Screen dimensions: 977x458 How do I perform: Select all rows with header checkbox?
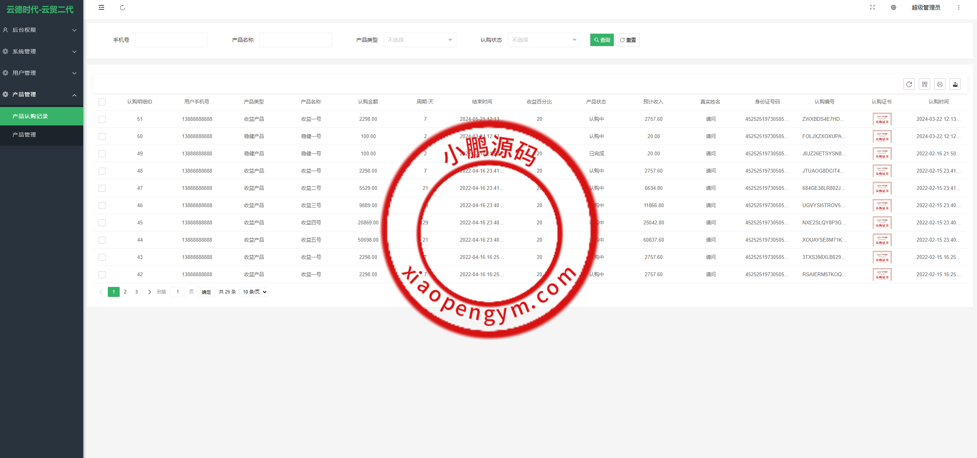102,102
